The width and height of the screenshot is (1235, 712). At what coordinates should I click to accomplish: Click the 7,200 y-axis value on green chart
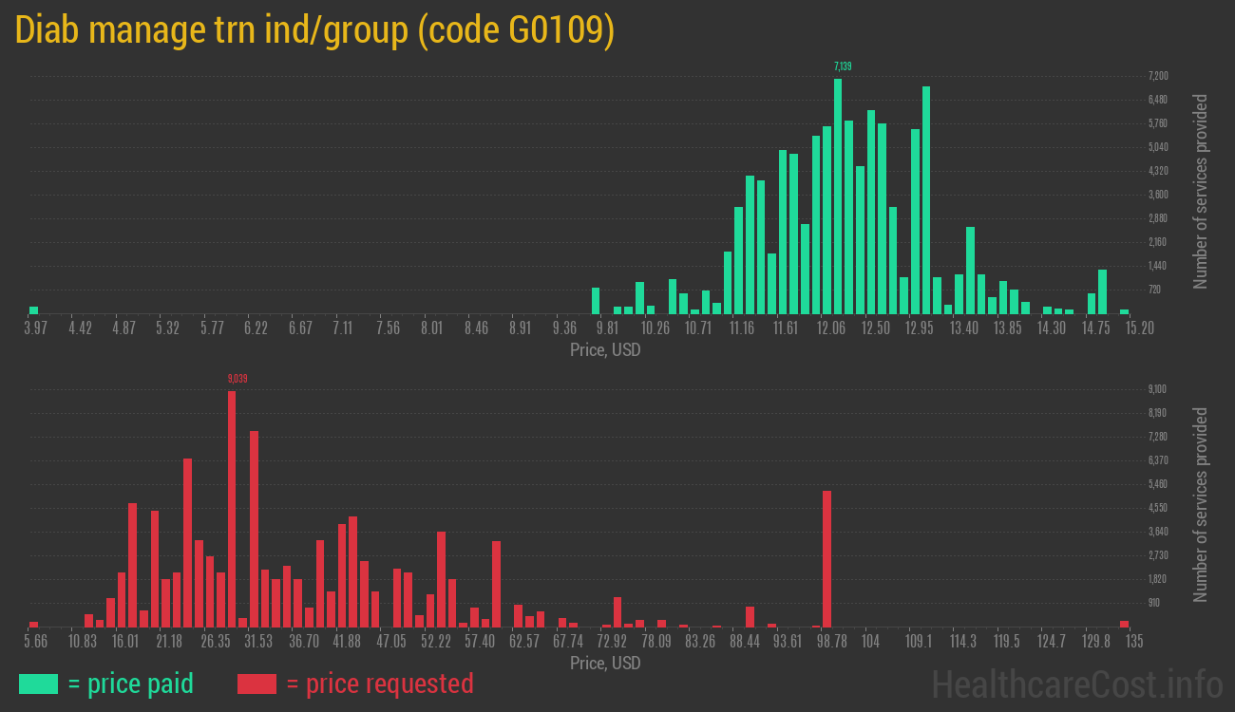click(x=1158, y=76)
